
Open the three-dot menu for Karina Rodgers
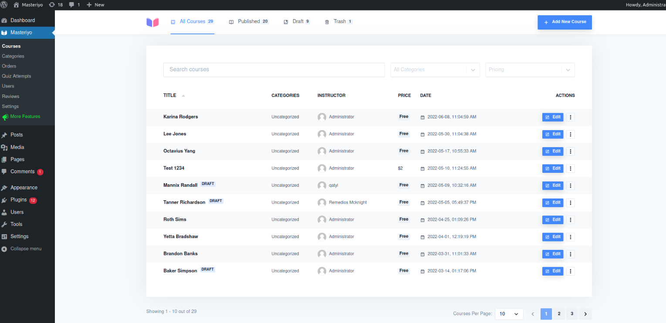[571, 117]
